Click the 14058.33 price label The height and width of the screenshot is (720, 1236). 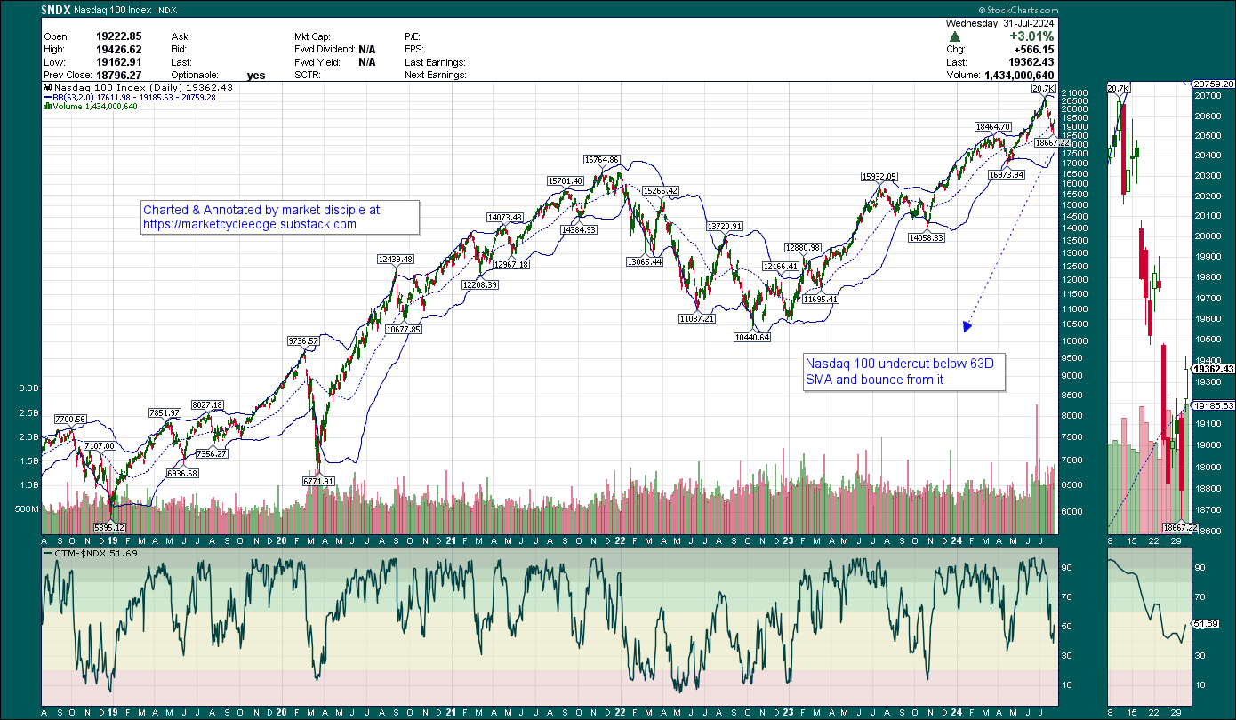926,237
